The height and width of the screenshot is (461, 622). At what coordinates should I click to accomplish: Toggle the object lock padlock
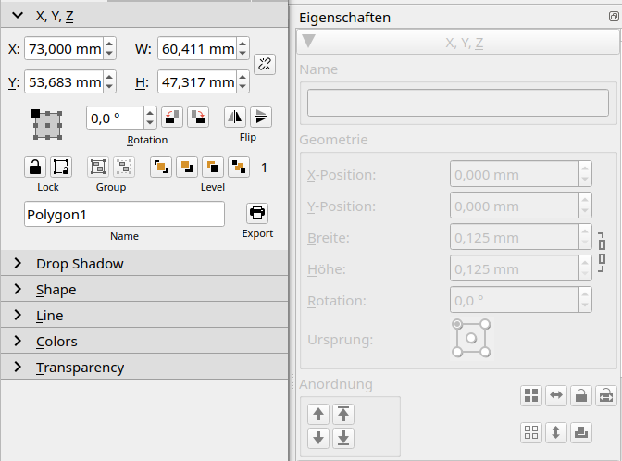[x=35, y=168]
